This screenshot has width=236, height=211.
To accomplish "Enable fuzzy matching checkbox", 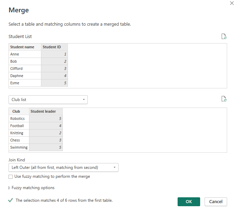I will [11, 177].
